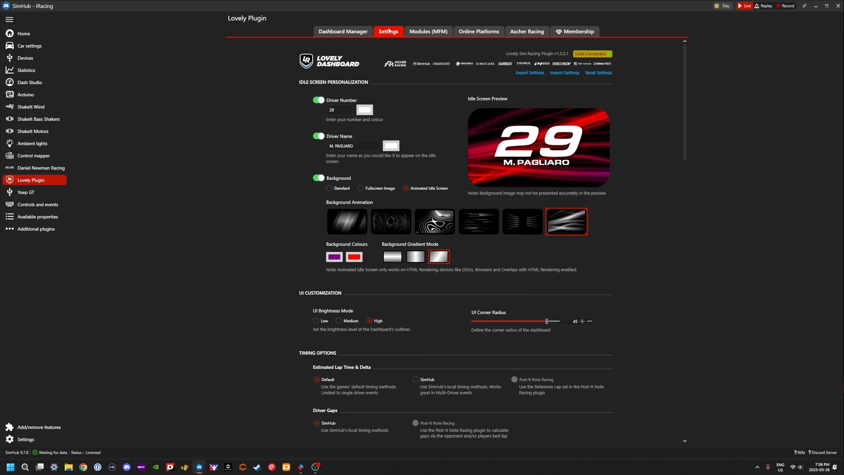Open Controls and events

coord(38,204)
